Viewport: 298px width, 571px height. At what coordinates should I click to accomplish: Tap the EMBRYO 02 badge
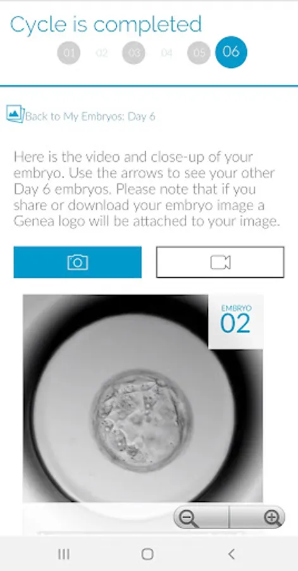click(x=236, y=322)
